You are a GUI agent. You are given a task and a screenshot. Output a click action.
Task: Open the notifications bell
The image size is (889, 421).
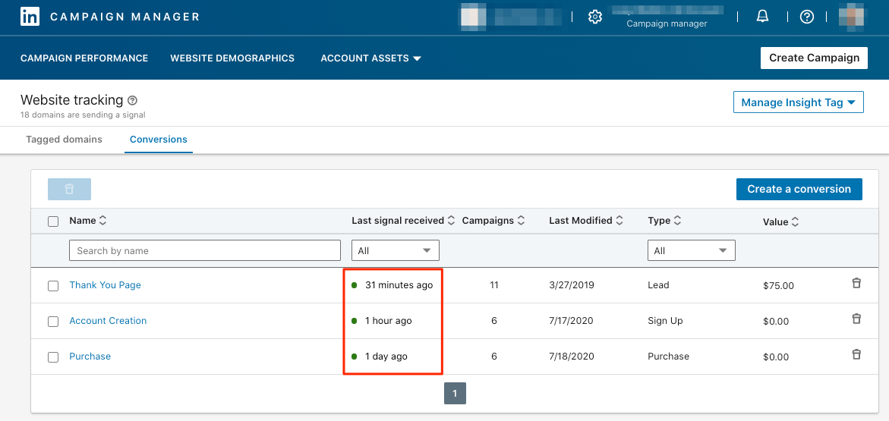[762, 17]
